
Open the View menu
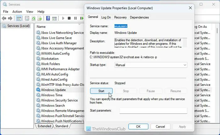(30, 12)
